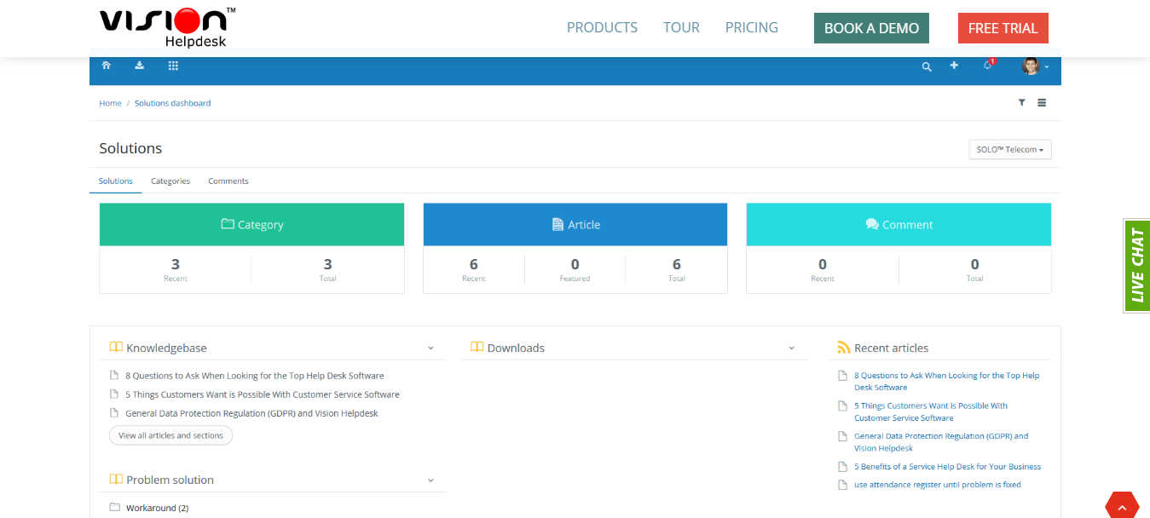The image size is (1150, 518).
Task: Click the Workaround folder icon
Action: coord(115,507)
